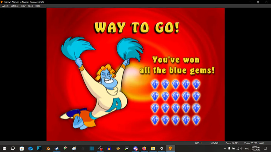Open the clock showing 06:08
Screen dimensions: 271x152
coord(256,148)
